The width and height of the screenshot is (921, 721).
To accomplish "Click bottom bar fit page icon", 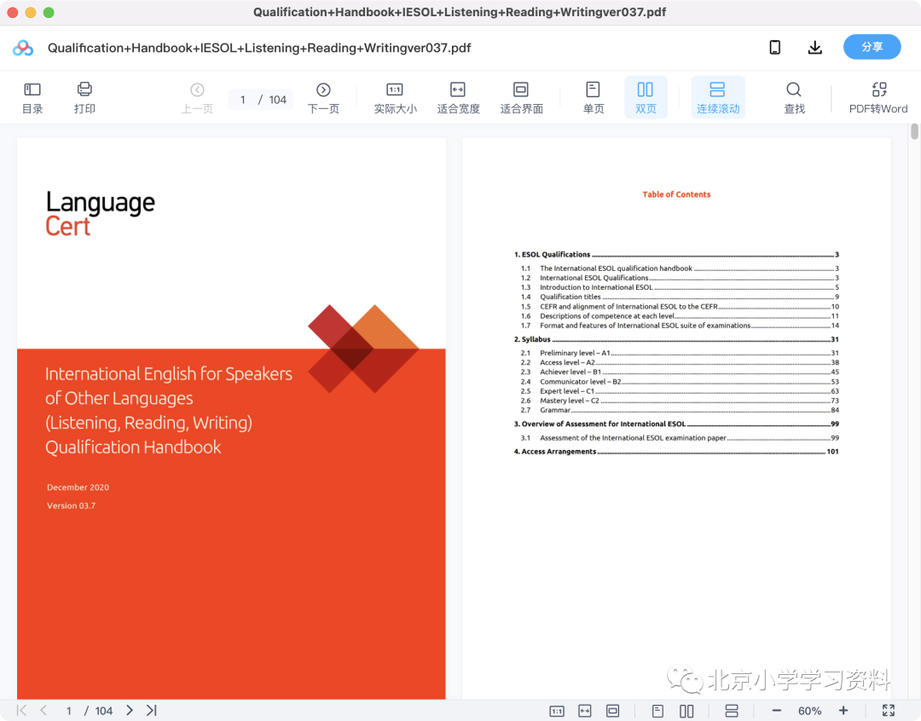I will (612, 711).
